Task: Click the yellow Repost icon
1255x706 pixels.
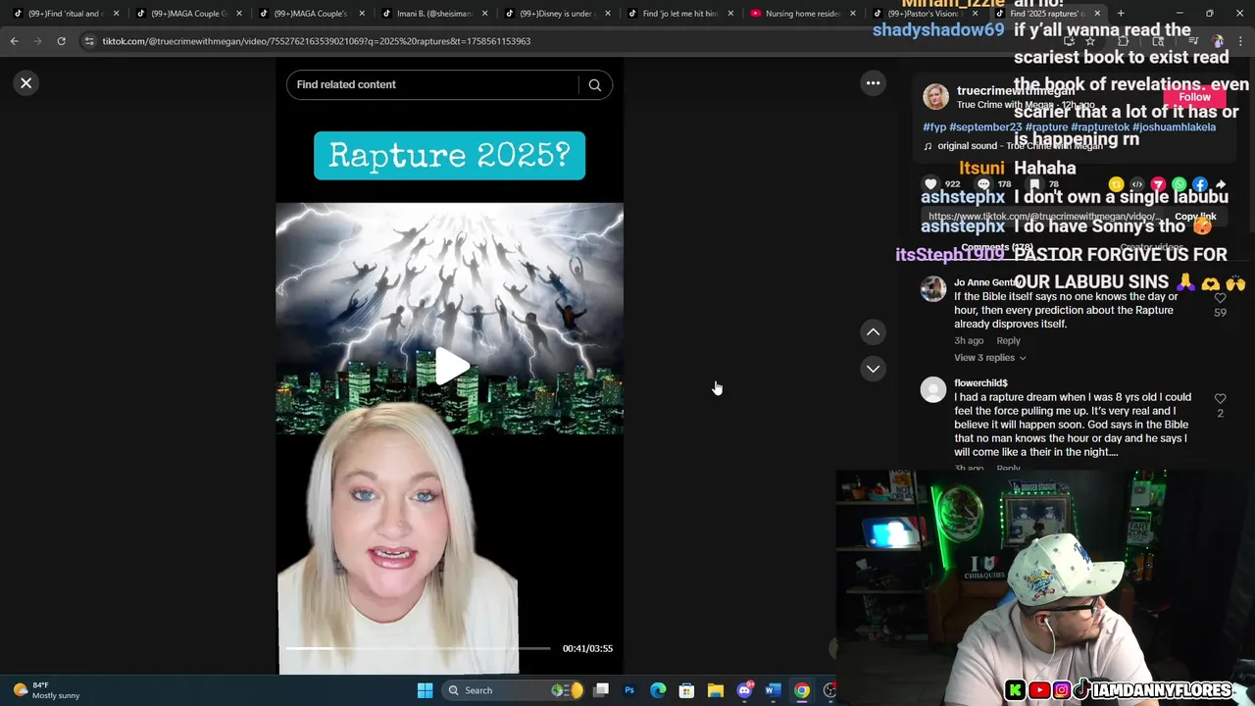Action: click(1116, 184)
